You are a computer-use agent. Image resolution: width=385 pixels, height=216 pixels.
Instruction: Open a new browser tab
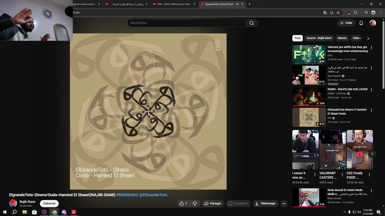click(x=249, y=4)
